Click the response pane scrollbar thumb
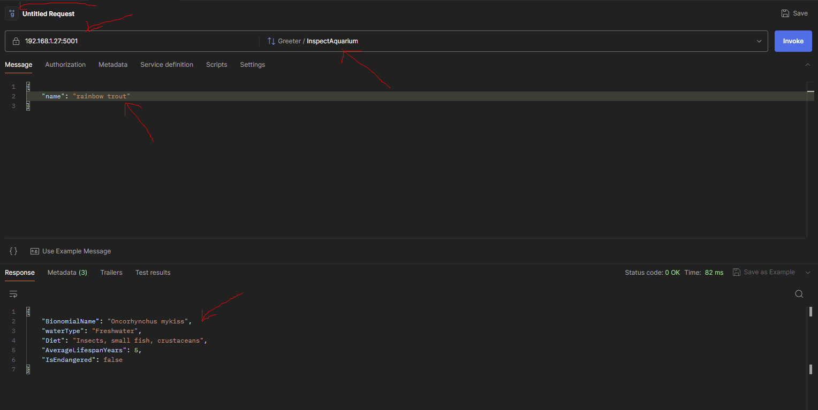818x410 pixels. coord(811,312)
